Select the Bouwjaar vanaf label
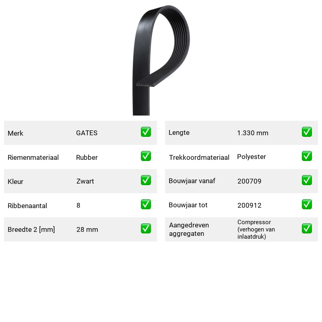The height and width of the screenshot is (322, 322). click(192, 181)
